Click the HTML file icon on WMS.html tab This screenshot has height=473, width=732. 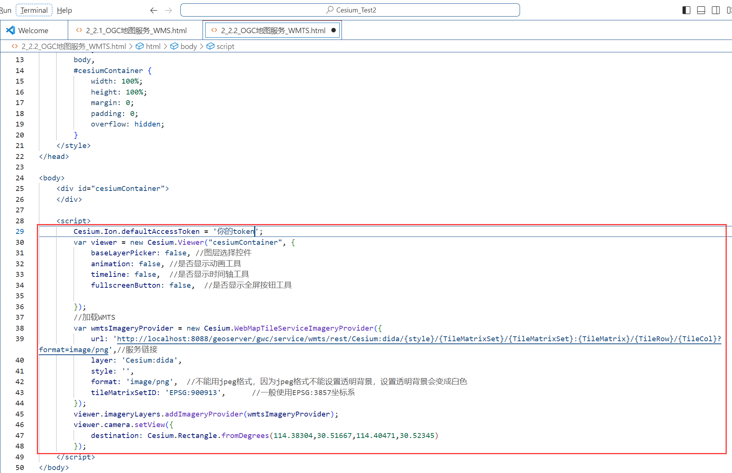click(x=79, y=30)
